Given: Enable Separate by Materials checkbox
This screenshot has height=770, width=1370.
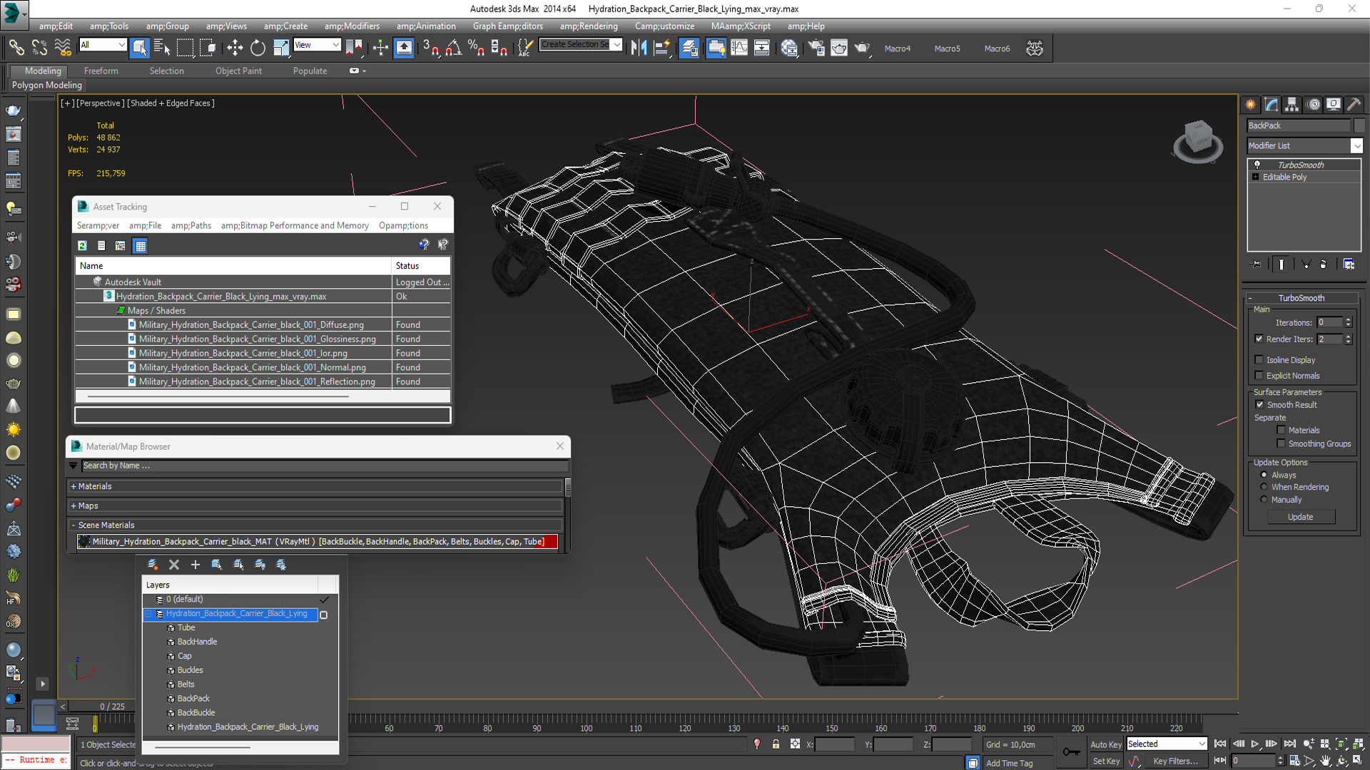Looking at the screenshot, I should click(1281, 430).
